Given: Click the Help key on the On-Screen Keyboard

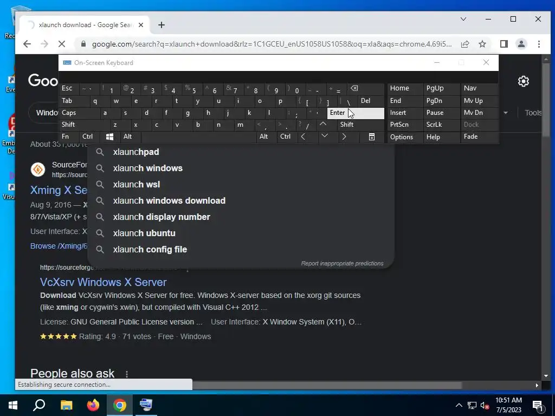Looking at the screenshot, I should point(441,136).
